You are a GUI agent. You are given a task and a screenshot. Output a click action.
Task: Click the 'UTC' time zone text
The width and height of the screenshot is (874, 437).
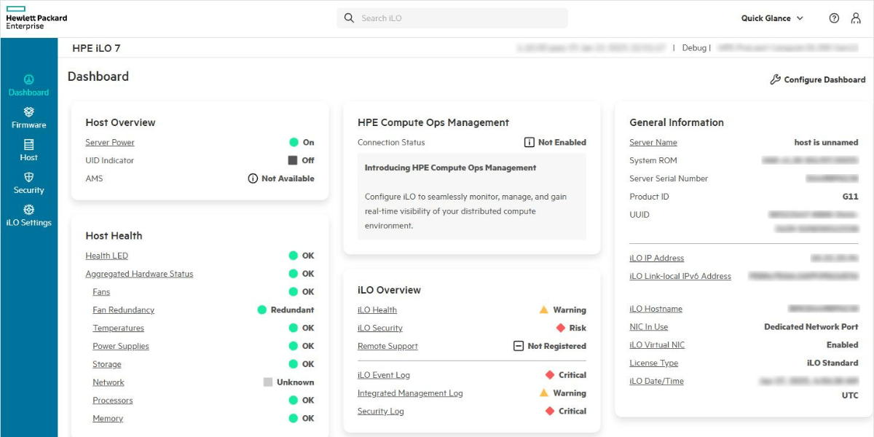coord(850,395)
